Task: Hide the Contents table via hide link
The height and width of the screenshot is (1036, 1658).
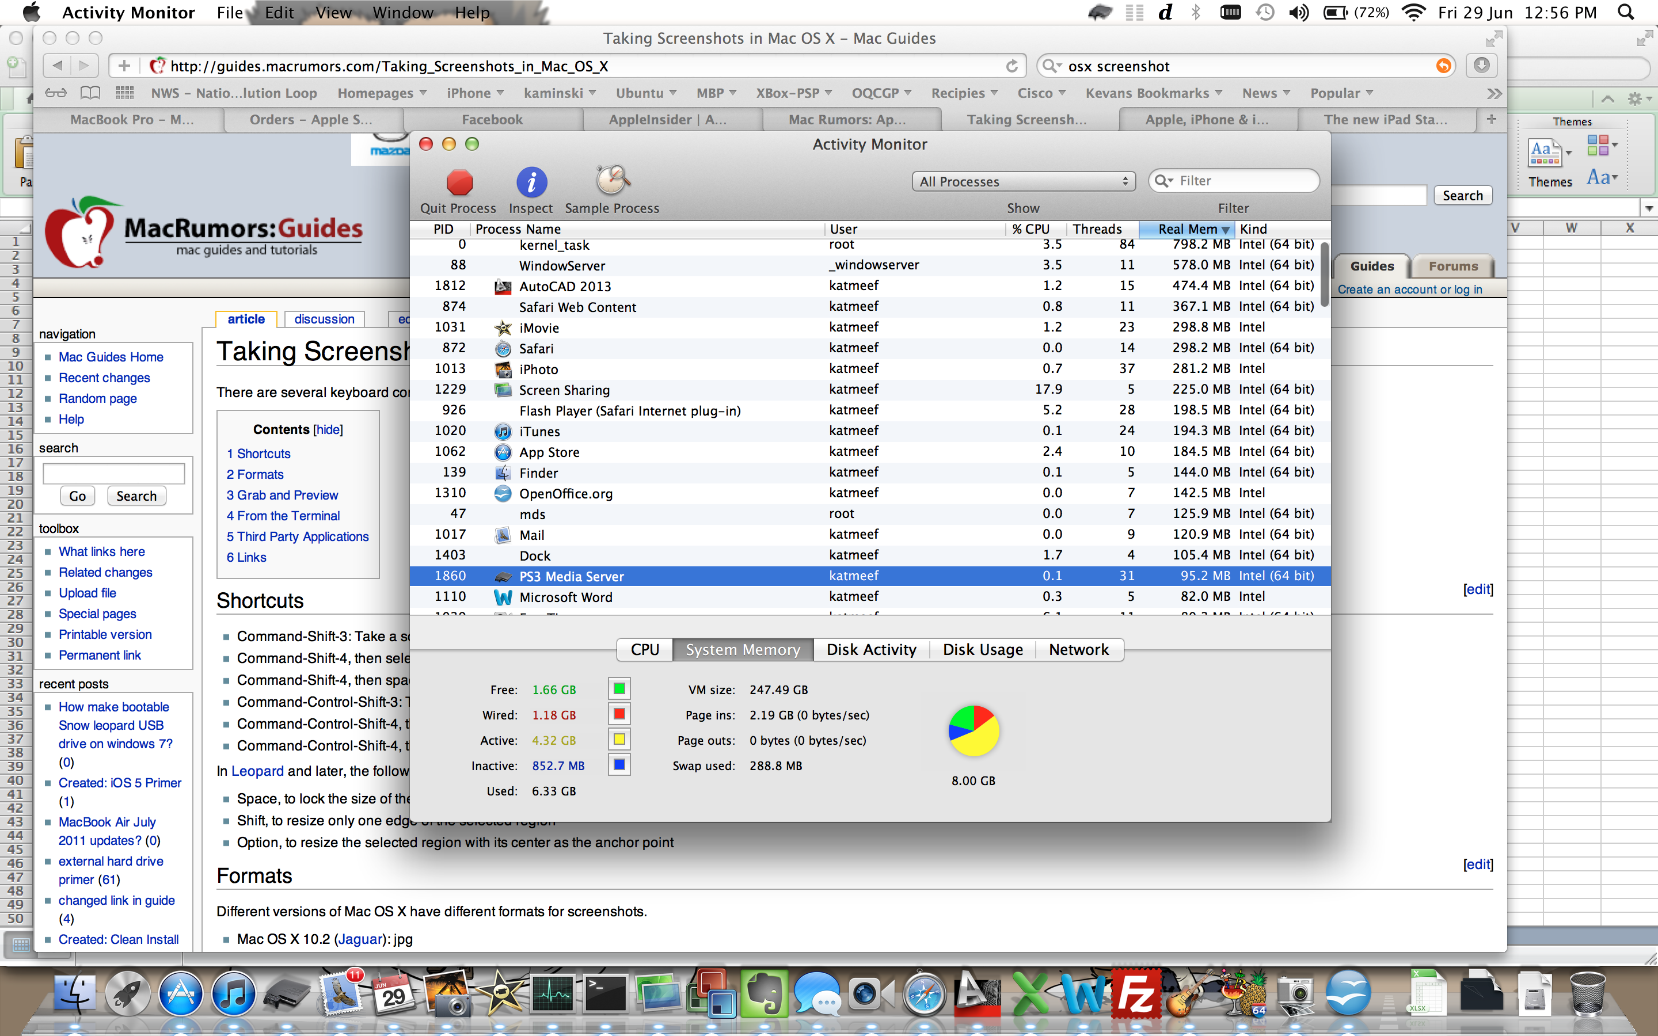Action: click(328, 429)
